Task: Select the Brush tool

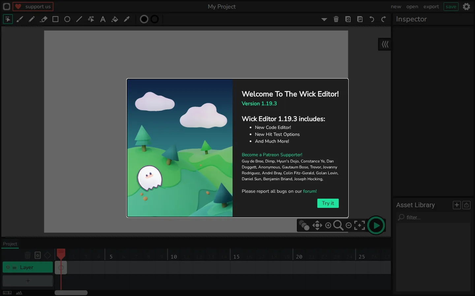Action: (x=20, y=19)
